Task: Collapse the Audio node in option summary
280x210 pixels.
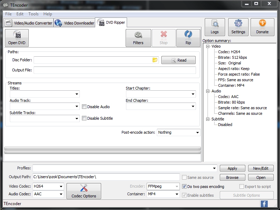Action: [208, 91]
